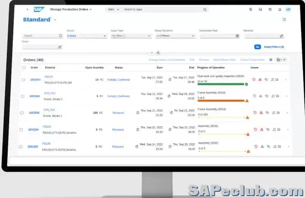This screenshot has width=305, height=198.
Task: Expand the Standard view variant chevron
Action: [55, 20]
